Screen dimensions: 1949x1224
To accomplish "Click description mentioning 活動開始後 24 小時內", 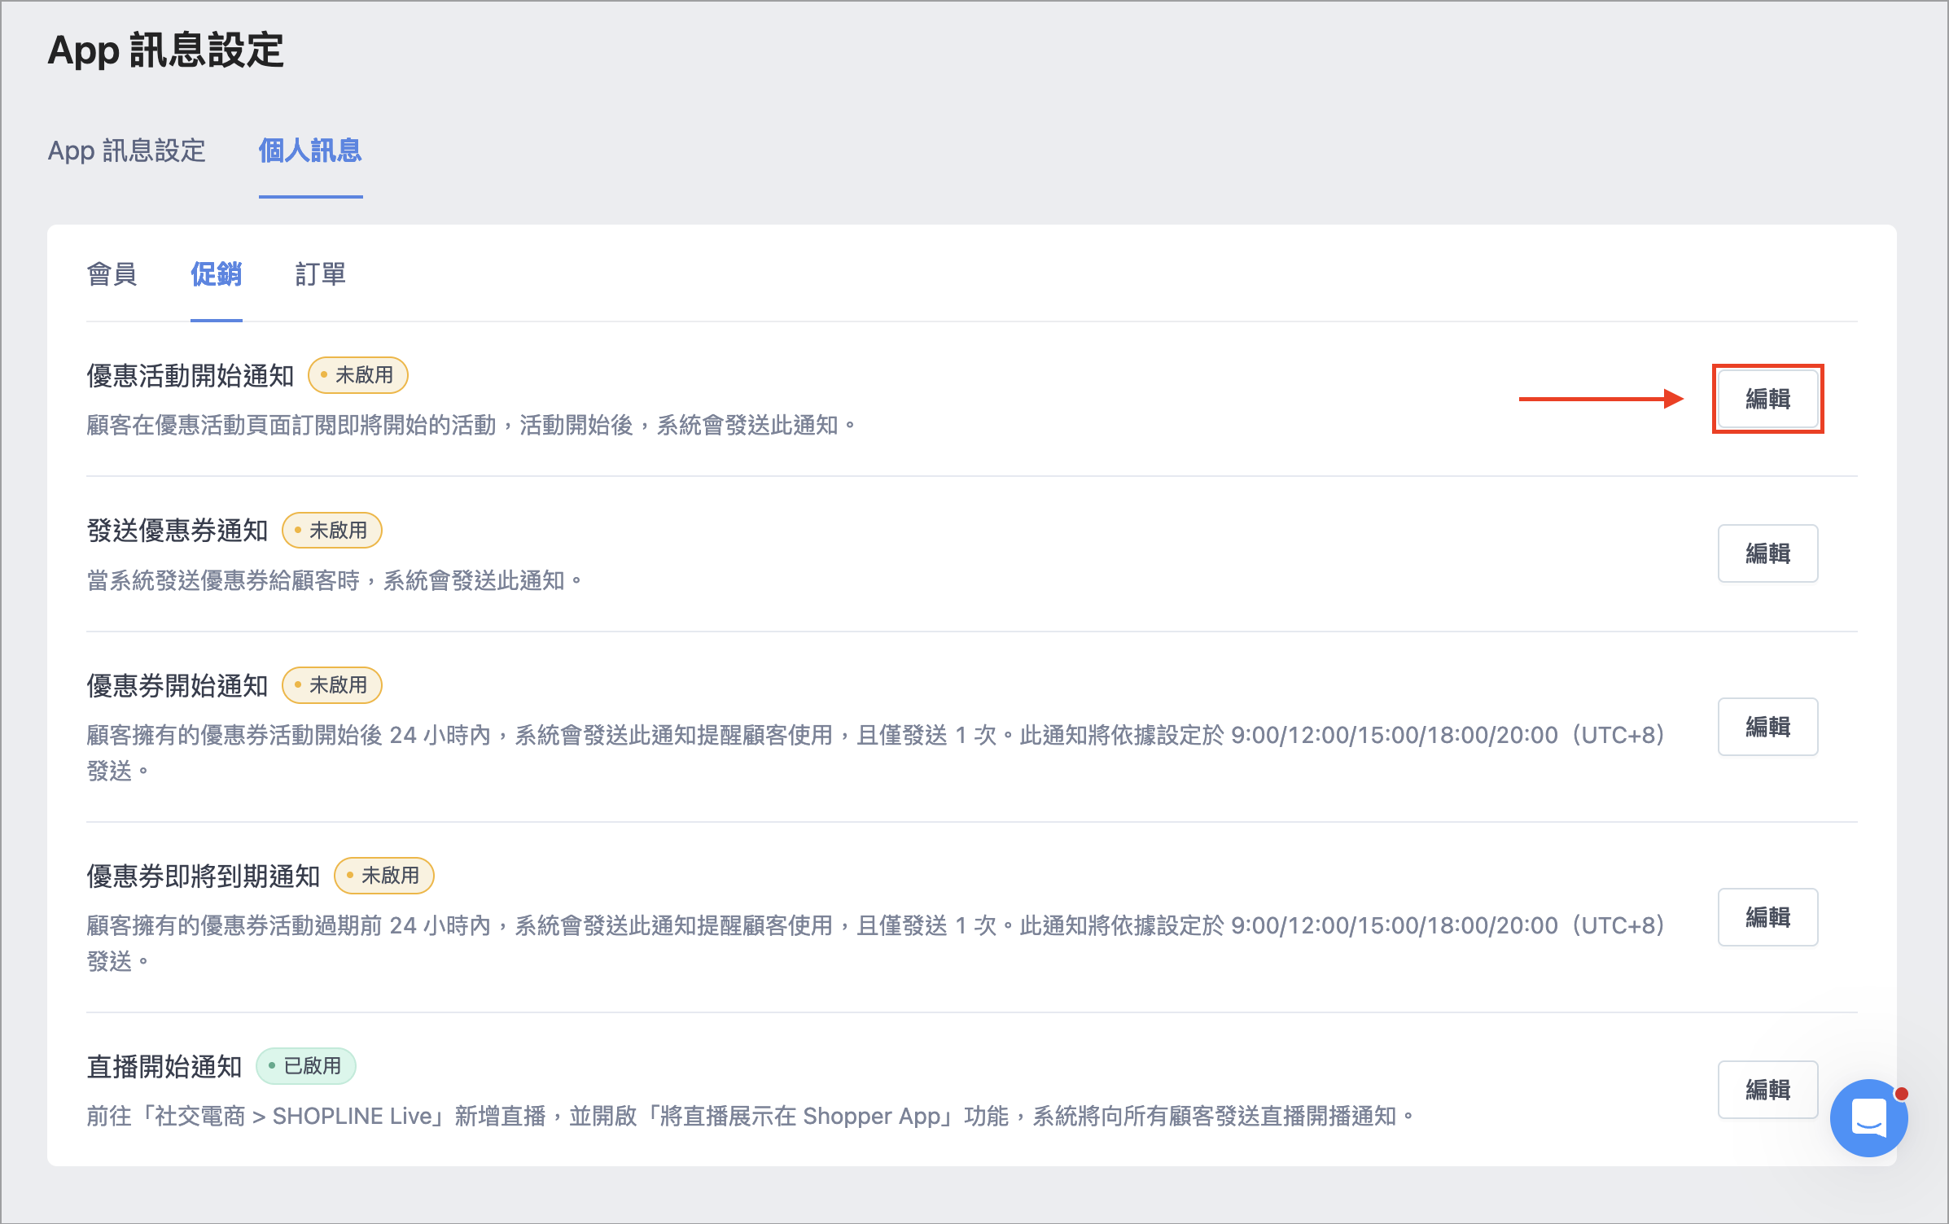I will (x=875, y=752).
